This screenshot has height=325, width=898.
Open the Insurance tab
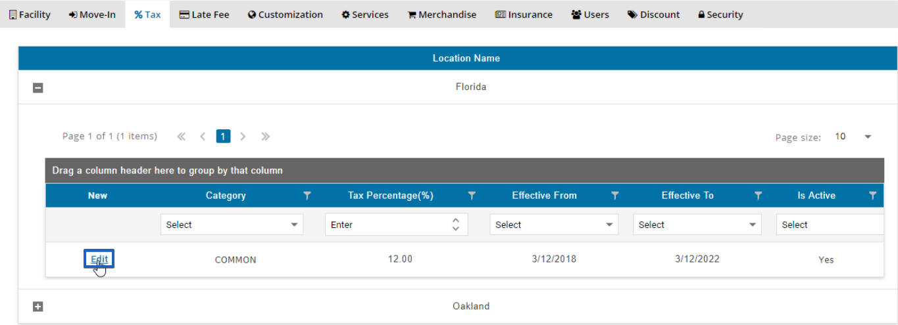click(524, 14)
